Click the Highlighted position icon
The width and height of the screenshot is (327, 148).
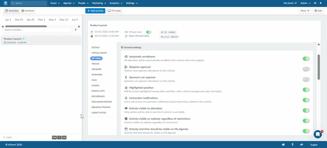click(126, 88)
